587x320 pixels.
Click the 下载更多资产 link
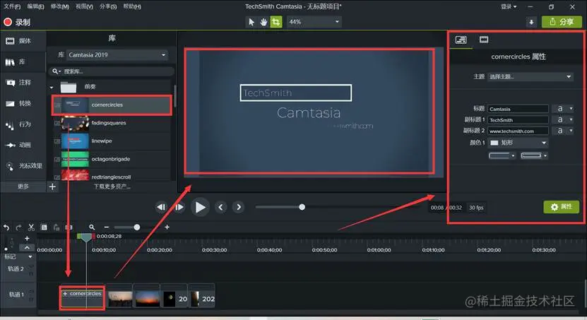coord(112,186)
